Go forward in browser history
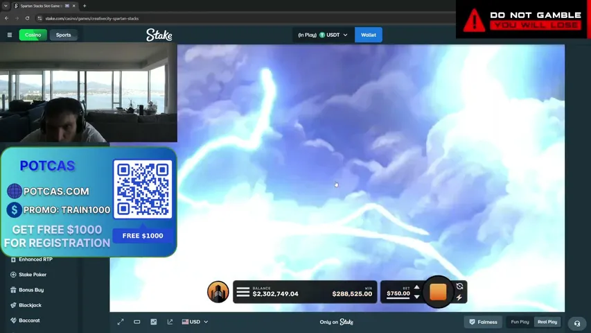Viewport: 591px width, 333px height. point(17,18)
